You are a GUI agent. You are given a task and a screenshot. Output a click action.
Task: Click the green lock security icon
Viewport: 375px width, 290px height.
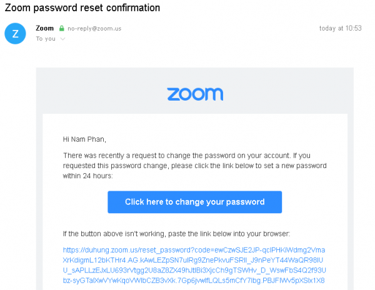[x=61, y=29]
